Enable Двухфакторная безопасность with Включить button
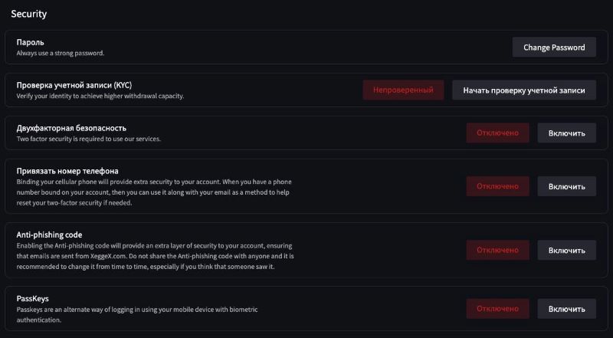 coord(566,133)
